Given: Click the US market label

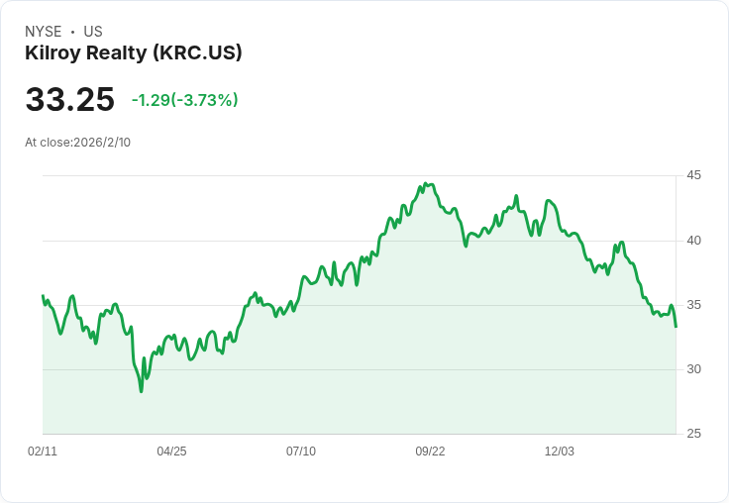Looking at the screenshot, I should point(93,32).
